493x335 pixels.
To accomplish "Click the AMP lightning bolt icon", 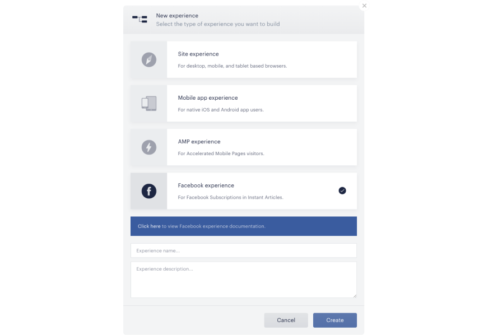I will coord(148,147).
